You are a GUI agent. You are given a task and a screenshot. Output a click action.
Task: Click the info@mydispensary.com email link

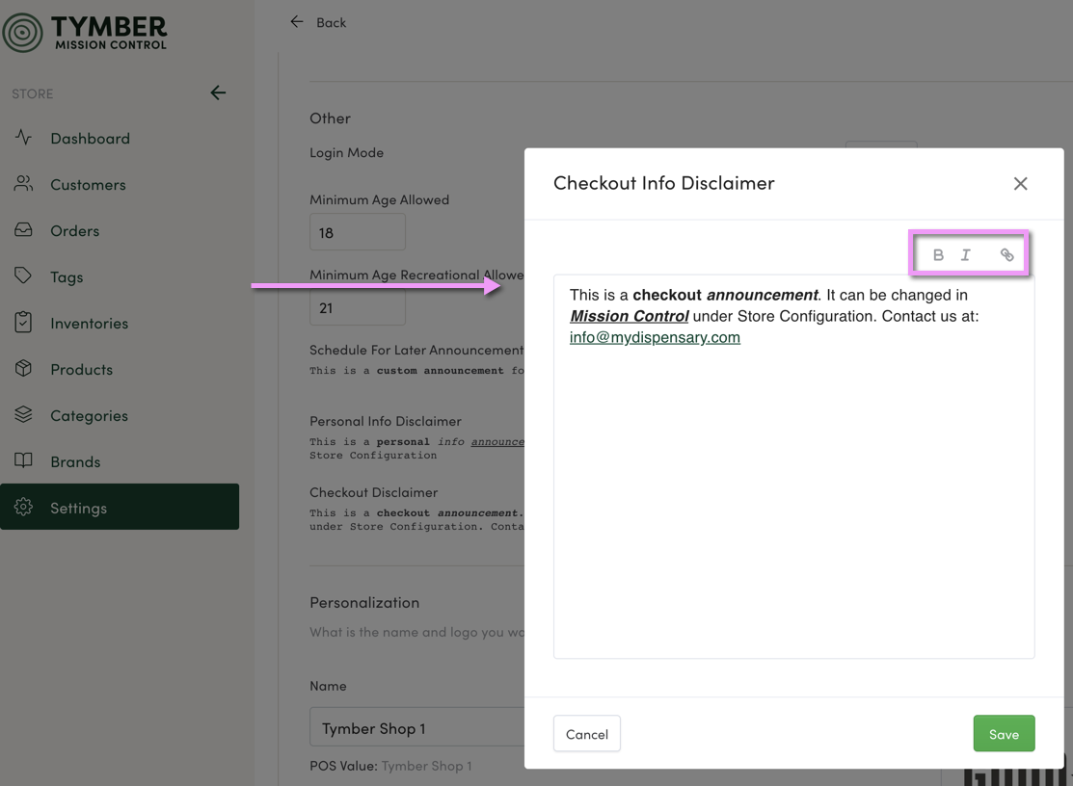click(655, 338)
